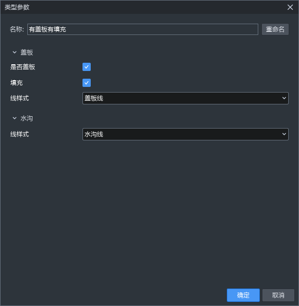Click the 名称 label beside the text field
Image resolution: width=299 pixels, height=306 pixels.
(x=17, y=29)
